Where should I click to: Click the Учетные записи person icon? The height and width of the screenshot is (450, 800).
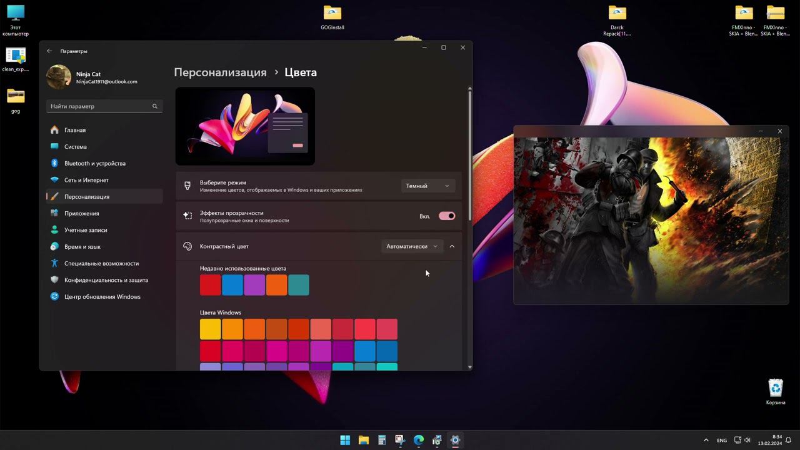54,230
